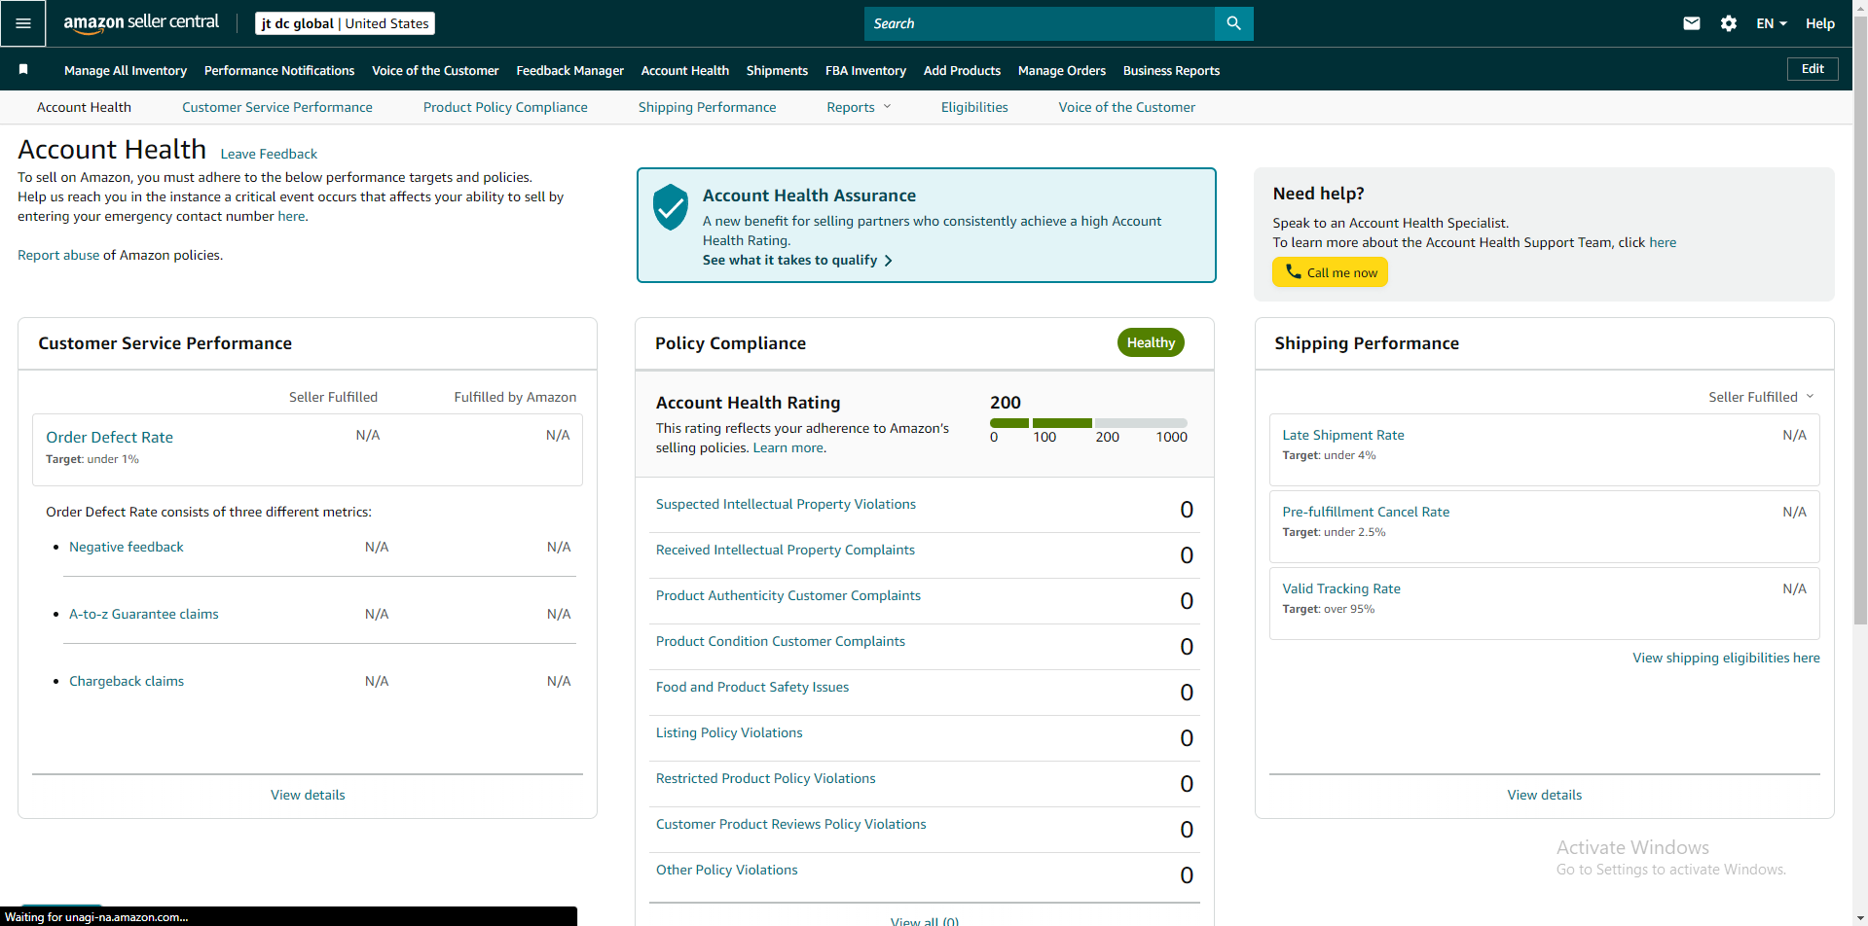Screen dimensions: 1868x926
Task: Click View details under Shipping Performance
Action: [1544, 795]
